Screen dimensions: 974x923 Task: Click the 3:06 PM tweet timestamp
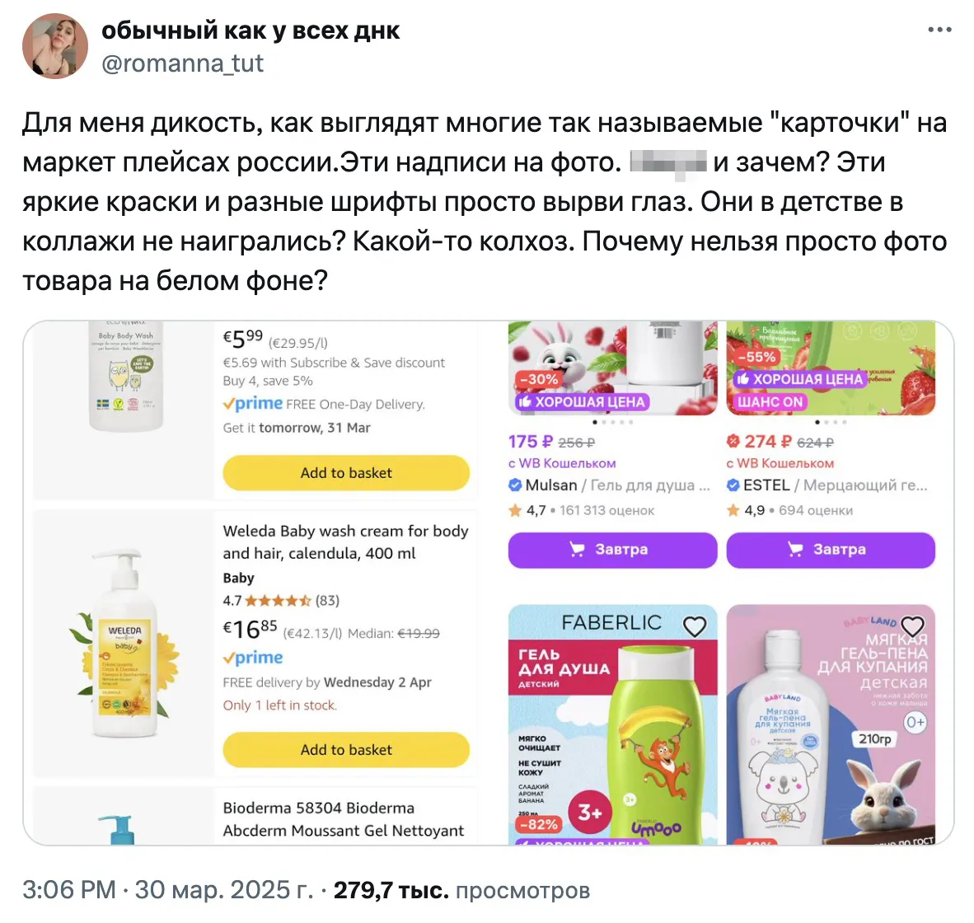[69, 890]
